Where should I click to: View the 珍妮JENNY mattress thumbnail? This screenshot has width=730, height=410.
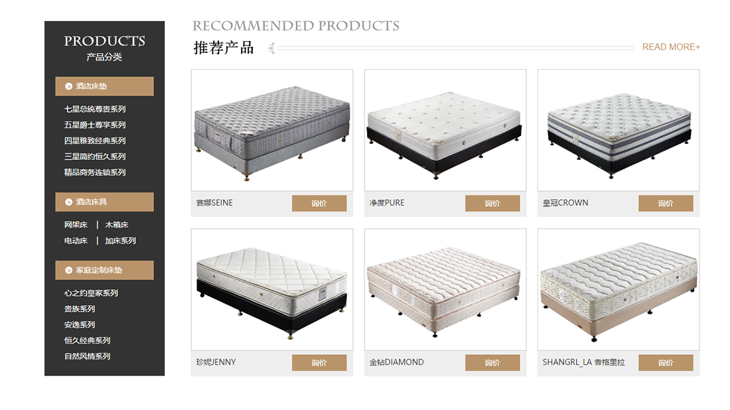271,289
